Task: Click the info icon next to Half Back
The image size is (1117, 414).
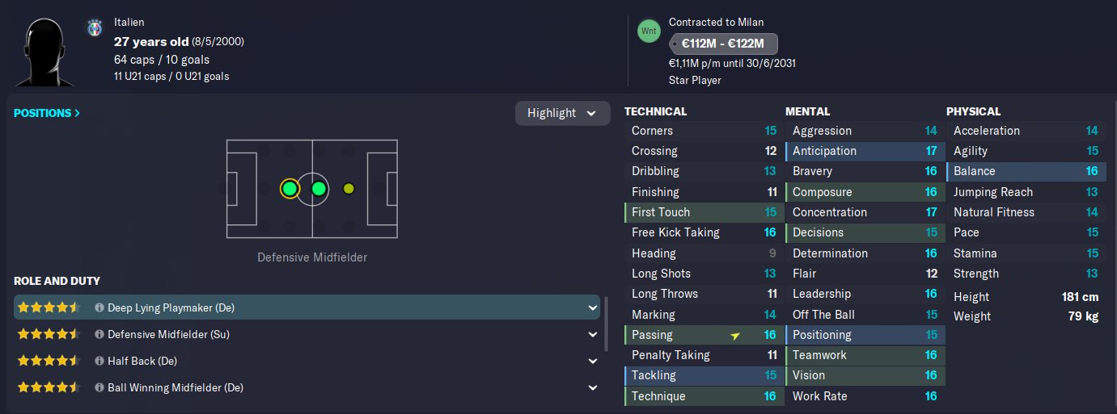Action: coord(99,361)
